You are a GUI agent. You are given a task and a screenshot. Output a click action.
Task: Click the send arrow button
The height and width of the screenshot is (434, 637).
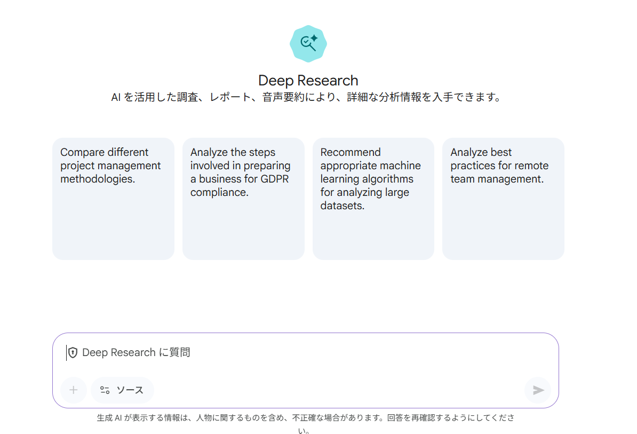point(538,390)
